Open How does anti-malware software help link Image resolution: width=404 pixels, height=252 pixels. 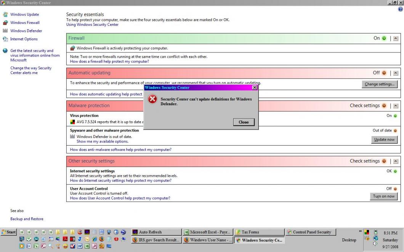120,149
